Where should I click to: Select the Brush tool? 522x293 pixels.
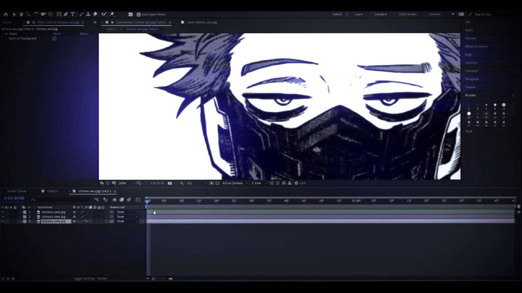[81, 14]
